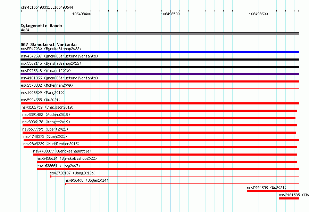Open nsv5562145 (ByrskaBishop2022) label
Screen dimensions: 309x212
51,63
